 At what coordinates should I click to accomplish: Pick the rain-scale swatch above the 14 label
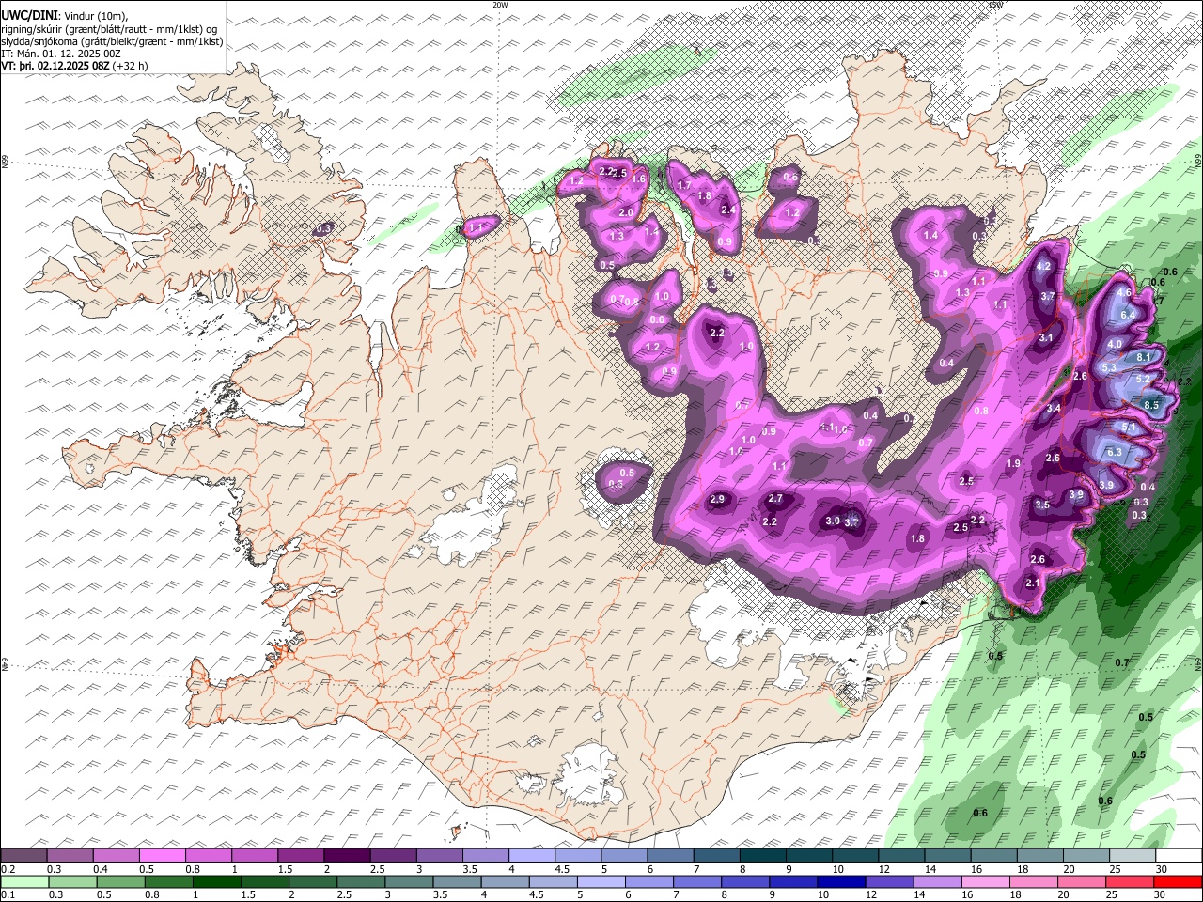pyautogui.click(x=938, y=881)
